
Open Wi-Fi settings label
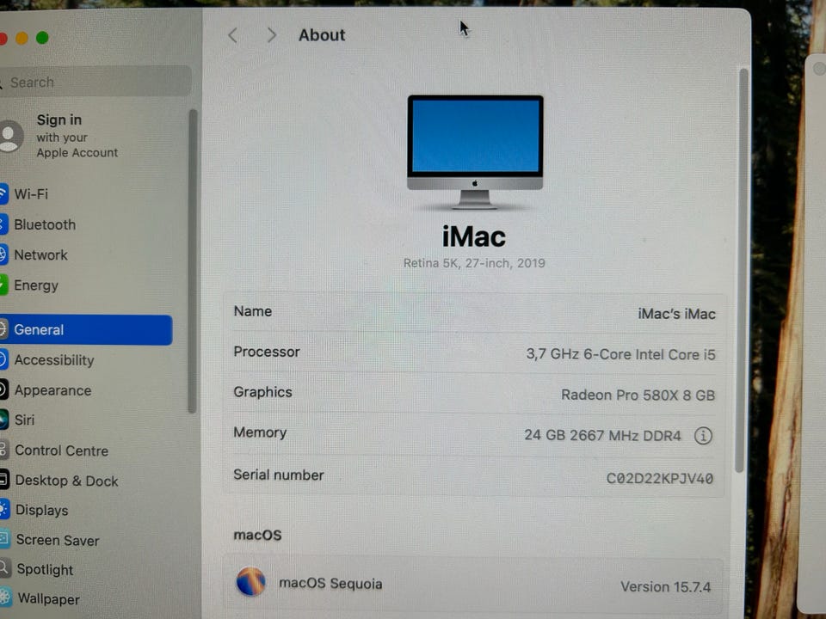pyautogui.click(x=31, y=194)
